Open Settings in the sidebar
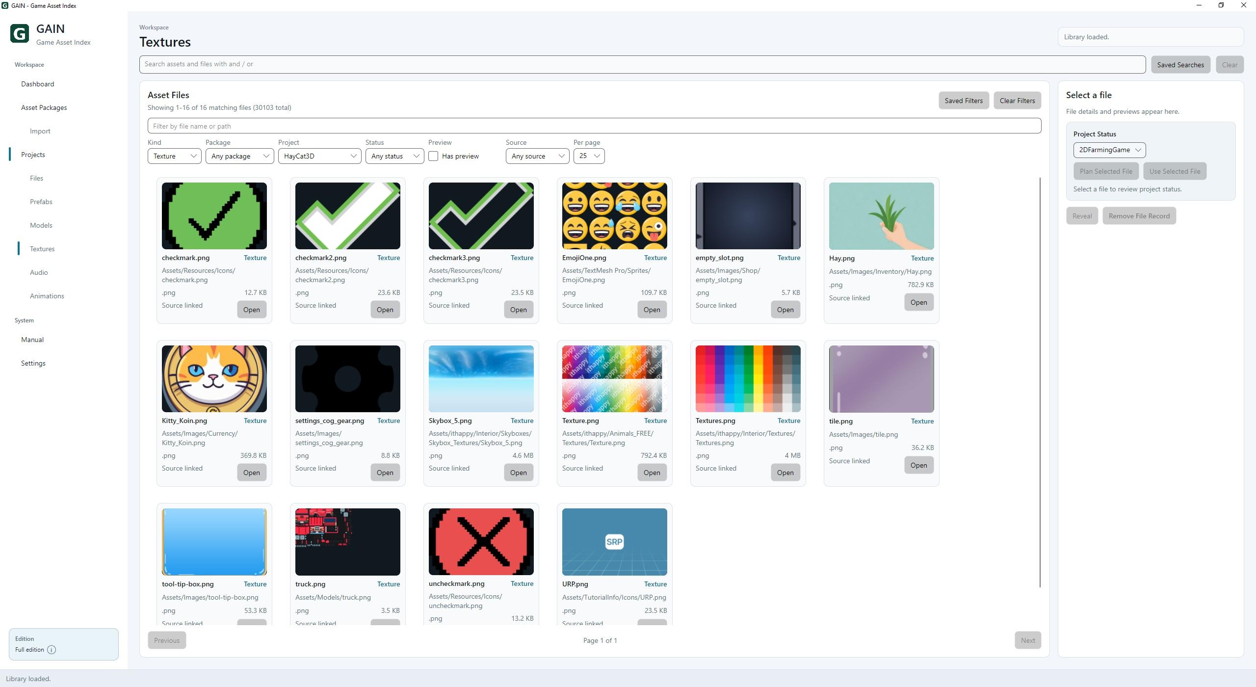 33,363
